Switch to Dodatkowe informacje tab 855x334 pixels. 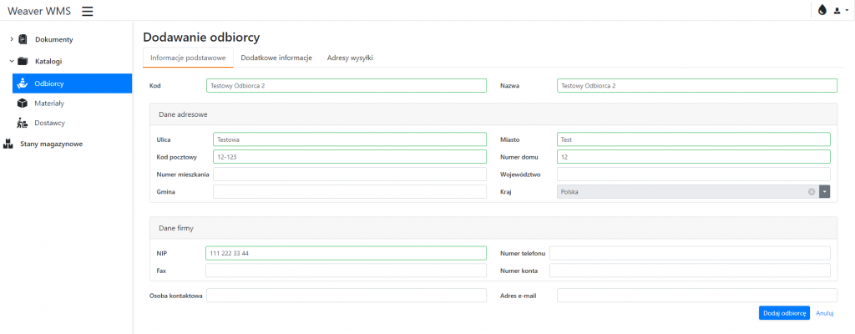276,58
